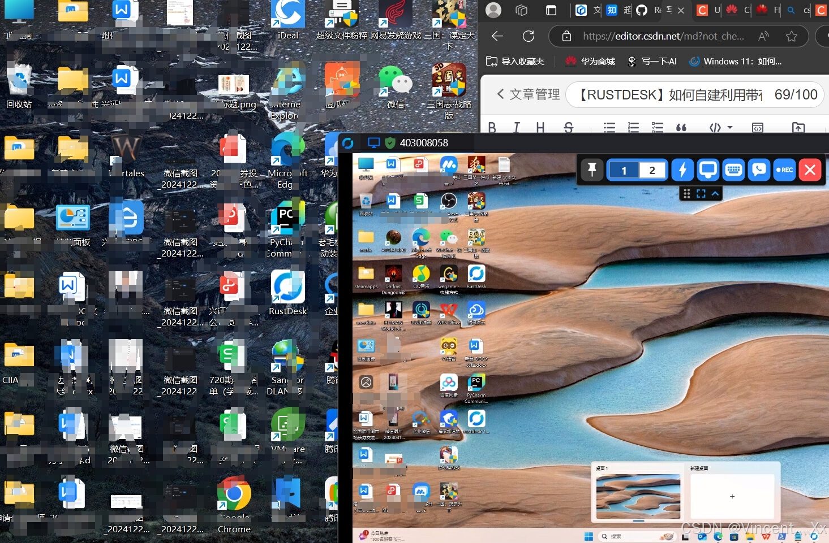Open RustDesk icon on remote desktop
Viewport: 829px width, 543px height.
click(476, 277)
